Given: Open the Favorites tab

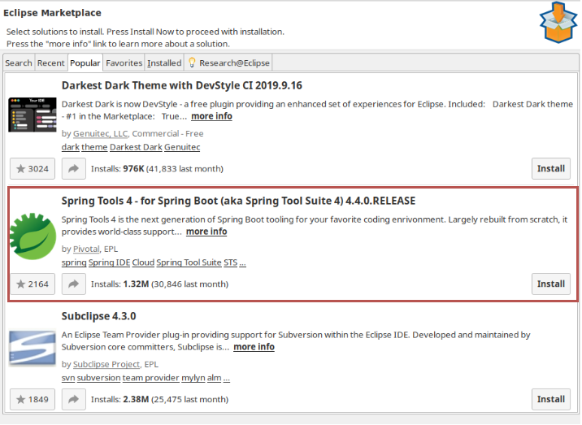Looking at the screenshot, I should (124, 63).
